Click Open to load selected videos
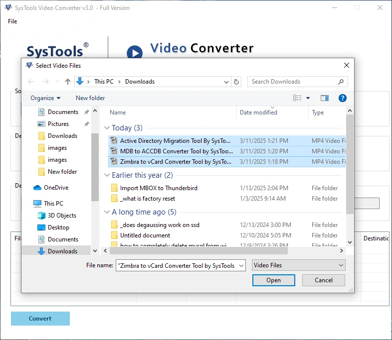This screenshot has width=392, height=340. (273, 280)
